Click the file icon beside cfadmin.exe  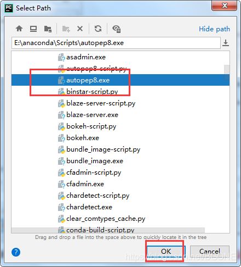pos(61,184)
